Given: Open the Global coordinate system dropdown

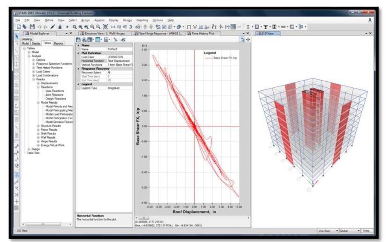Looking at the screenshot, I should click(350, 231).
